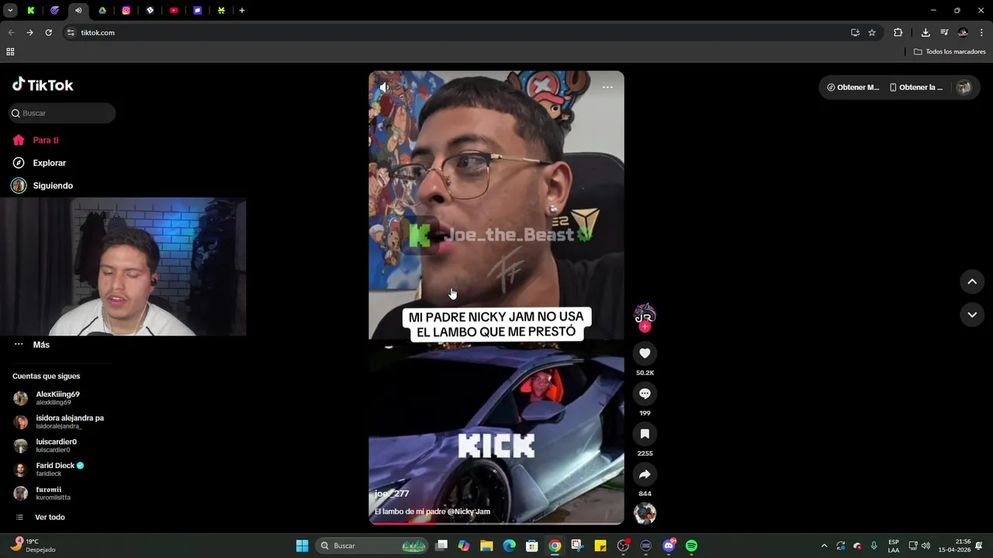Open the creator's avatar above the like button
The image size is (993, 558).
(645, 314)
